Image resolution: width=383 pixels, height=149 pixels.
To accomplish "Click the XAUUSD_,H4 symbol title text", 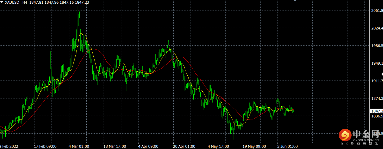I will pyautogui.click(x=16, y=2).
